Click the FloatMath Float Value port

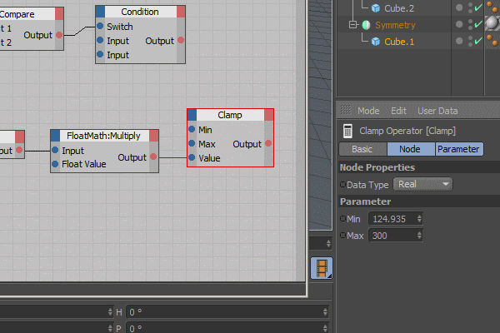[55, 164]
